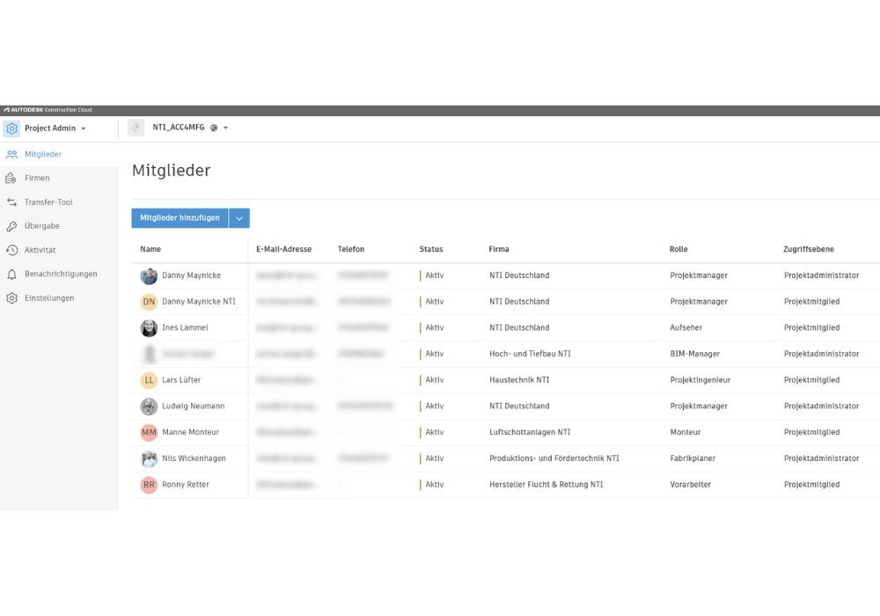880x616 pixels.
Task: Expand the NTI_ACC4MFG project selector
Action: [x=225, y=128]
